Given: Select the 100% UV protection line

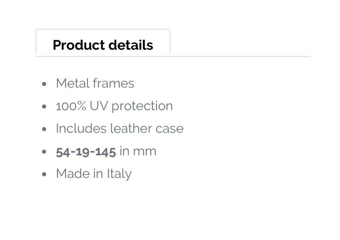Looking at the screenshot, I should pyautogui.click(x=114, y=106).
